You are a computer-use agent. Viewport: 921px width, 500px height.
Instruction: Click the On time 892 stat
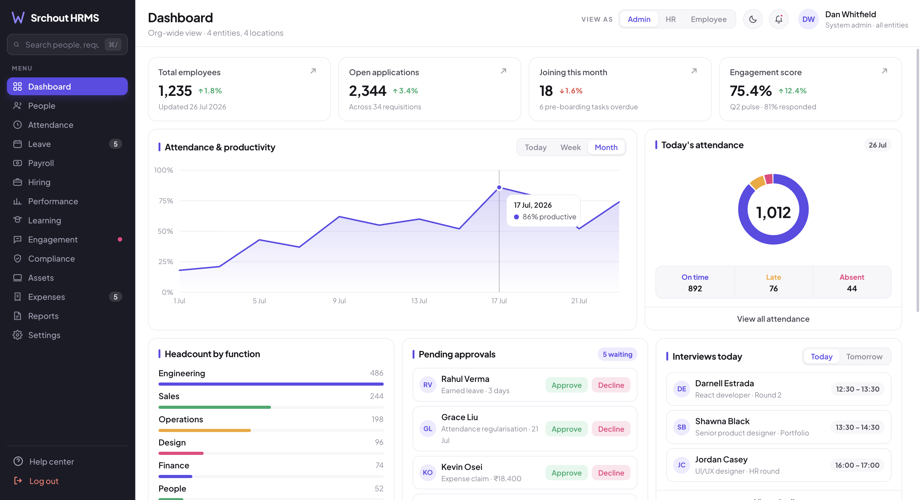695,283
